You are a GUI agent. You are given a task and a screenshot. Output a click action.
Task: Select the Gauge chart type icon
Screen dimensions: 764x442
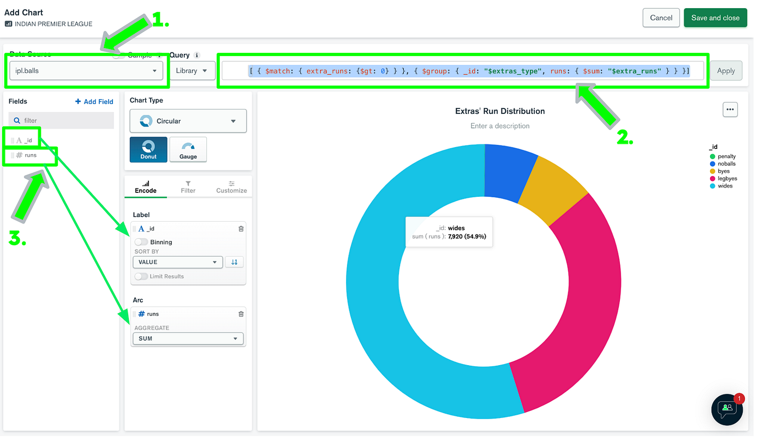(x=188, y=149)
